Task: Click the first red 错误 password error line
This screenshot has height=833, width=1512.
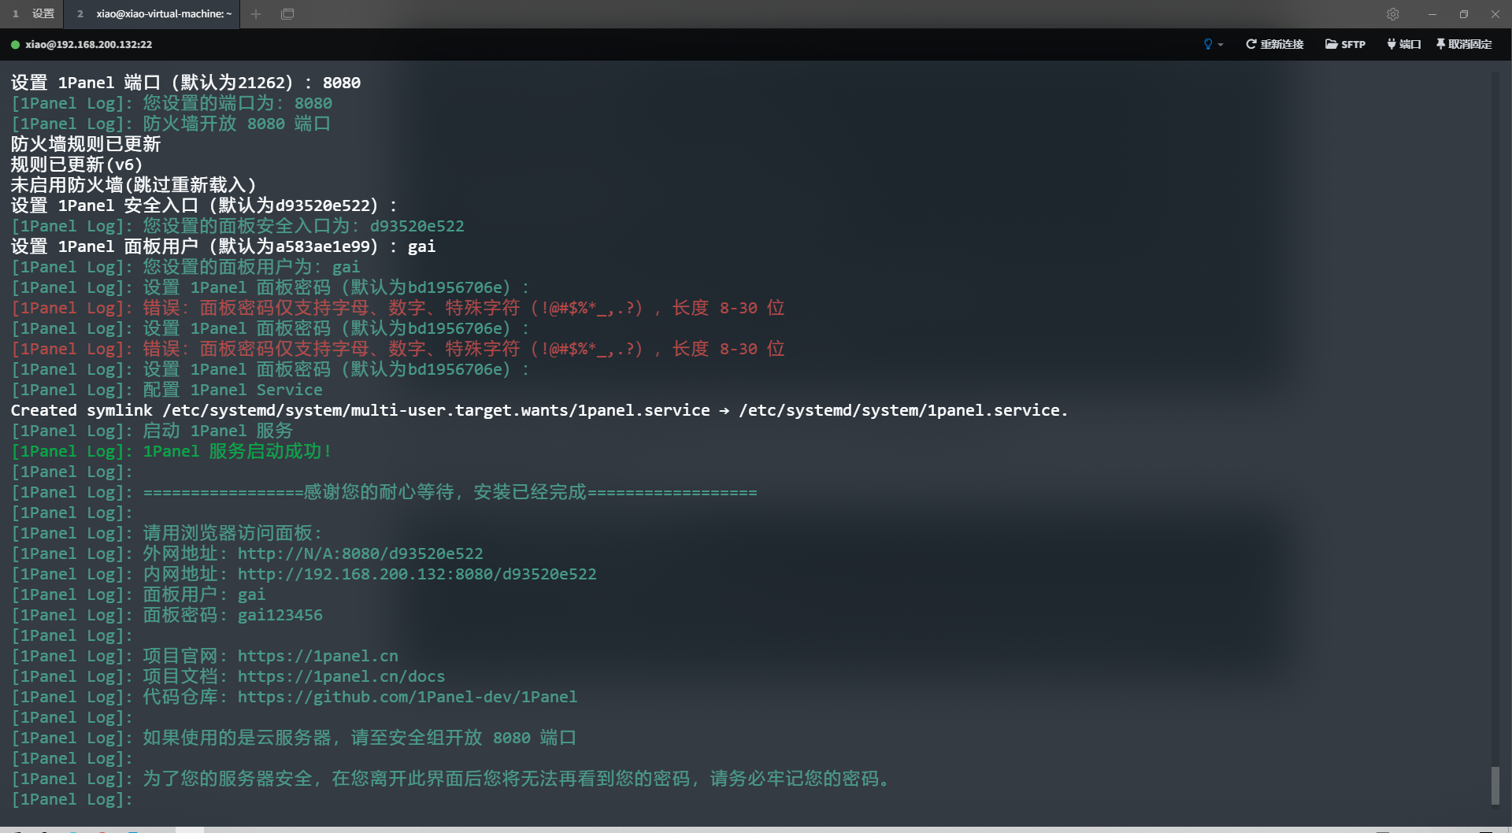Action: pyautogui.click(x=398, y=308)
